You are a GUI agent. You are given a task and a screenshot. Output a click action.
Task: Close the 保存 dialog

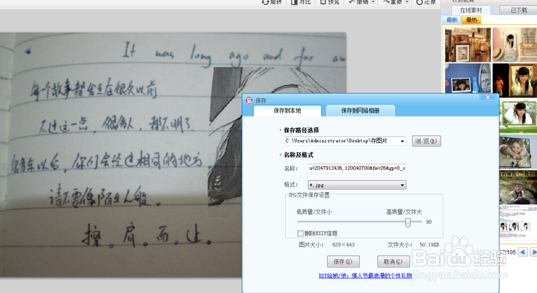tap(488, 97)
